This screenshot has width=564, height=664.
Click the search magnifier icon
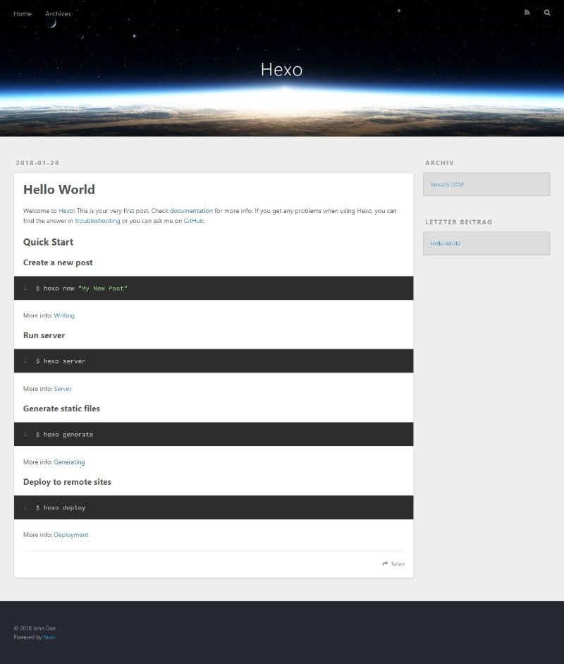coord(547,13)
